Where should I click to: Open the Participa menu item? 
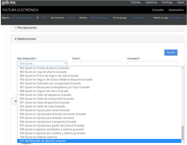(167, 2)
